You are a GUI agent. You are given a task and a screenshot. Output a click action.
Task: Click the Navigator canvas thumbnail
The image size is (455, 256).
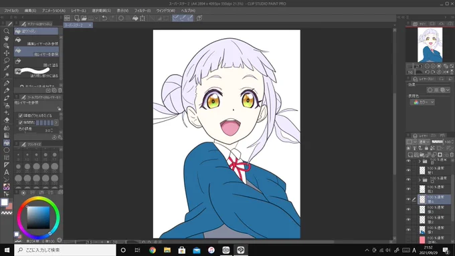click(x=430, y=45)
